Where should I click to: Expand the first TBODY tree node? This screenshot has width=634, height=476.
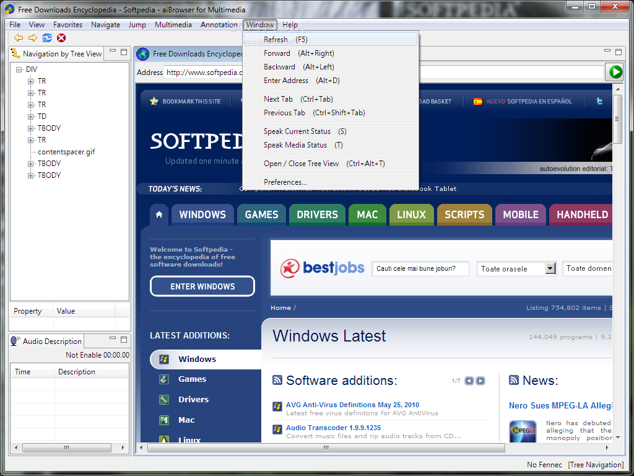coord(30,128)
